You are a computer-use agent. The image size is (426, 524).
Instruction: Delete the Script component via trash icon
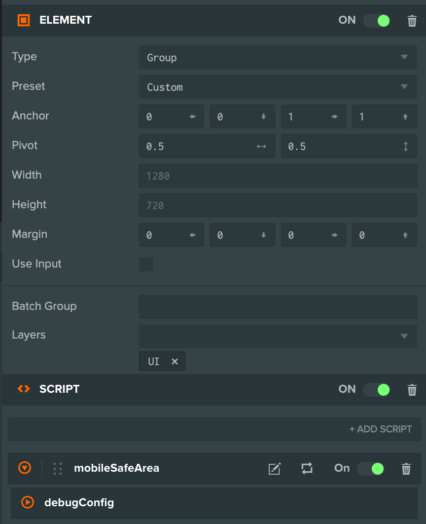[x=412, y=390]
